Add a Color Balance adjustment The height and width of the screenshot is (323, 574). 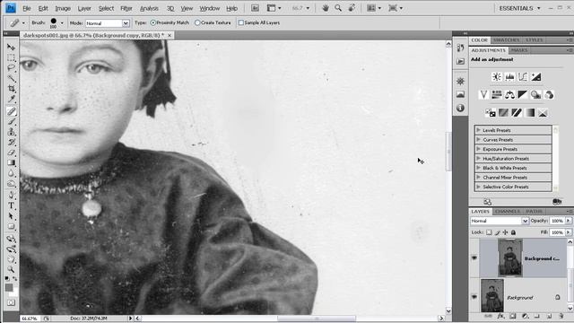[509, 95]
